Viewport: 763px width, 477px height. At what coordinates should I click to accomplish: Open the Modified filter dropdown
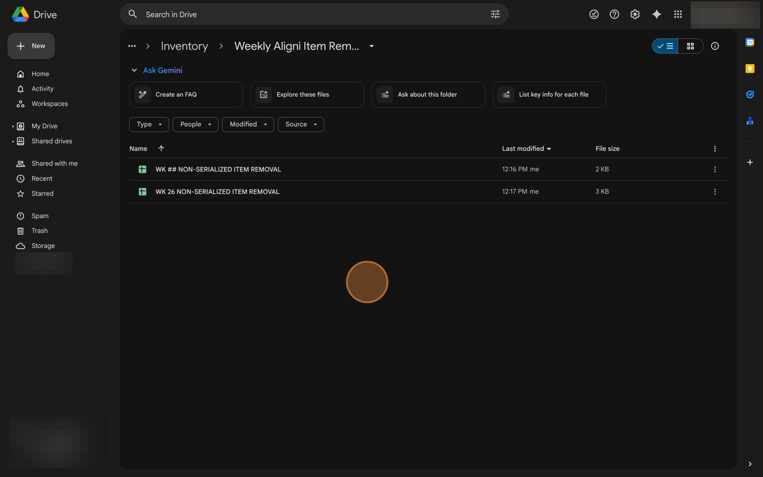point(248,124)
